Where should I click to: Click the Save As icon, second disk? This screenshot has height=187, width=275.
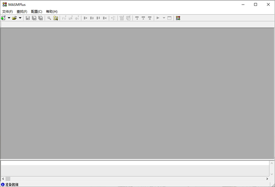click(34, 18)
